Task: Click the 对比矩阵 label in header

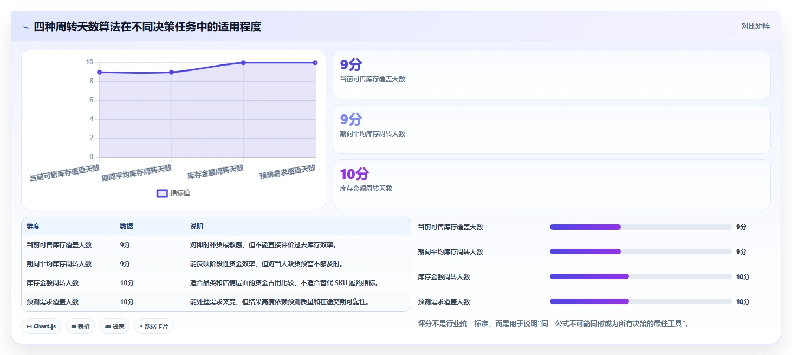Action: point(755,26)
